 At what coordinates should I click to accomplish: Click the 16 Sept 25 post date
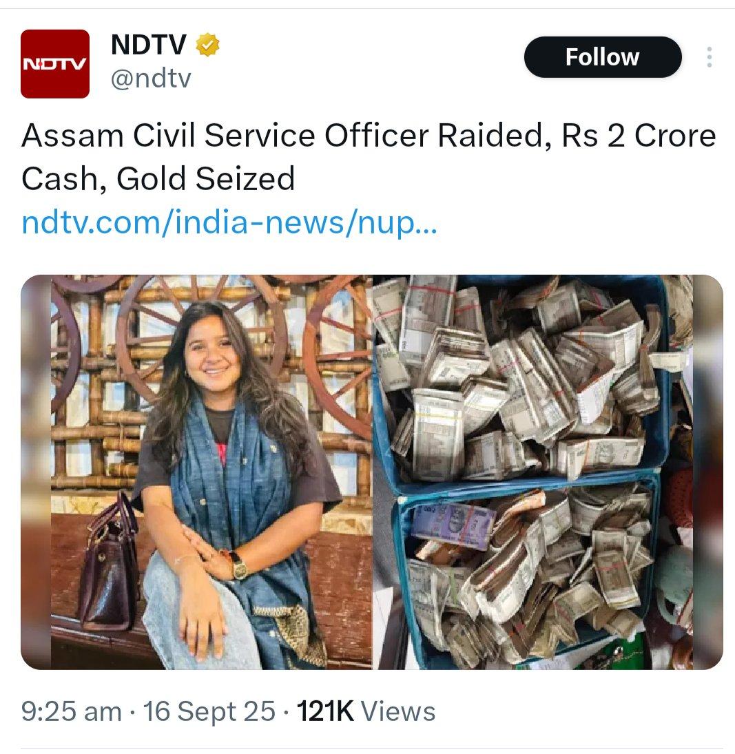coord(209,711)
